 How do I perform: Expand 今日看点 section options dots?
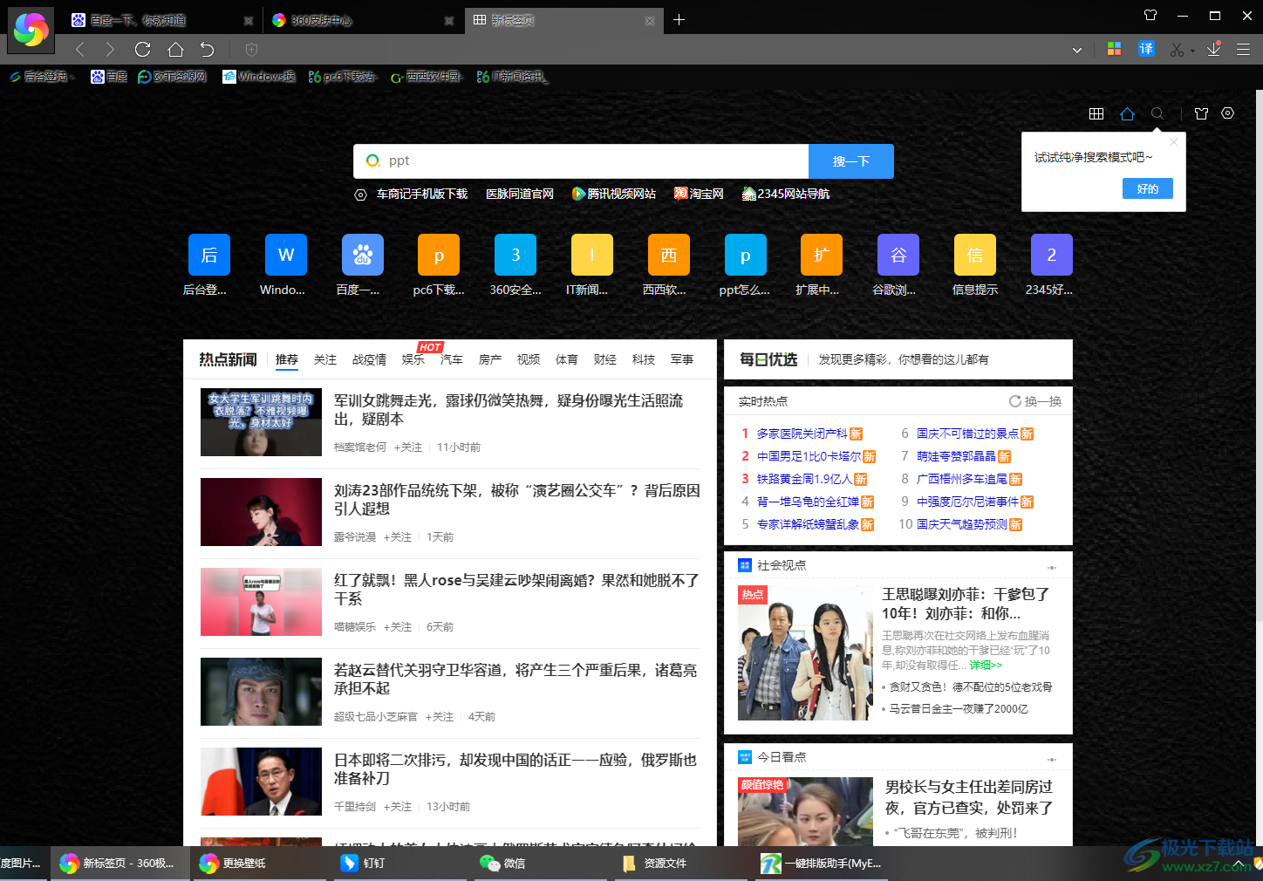point(1052,760)
